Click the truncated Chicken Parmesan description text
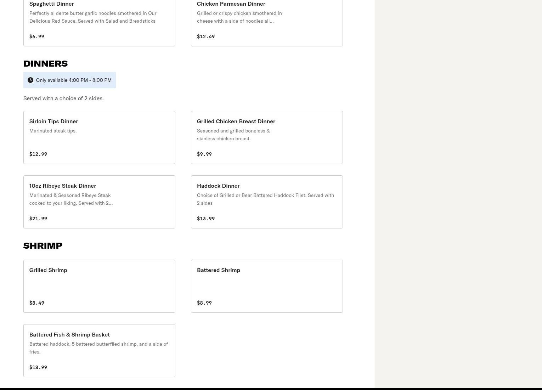The image size is (542, 390). point(239,17)
